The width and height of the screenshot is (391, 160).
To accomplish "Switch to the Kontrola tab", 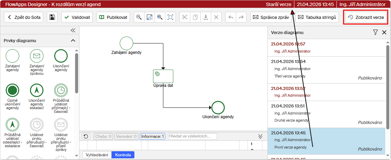I will 123,155.
